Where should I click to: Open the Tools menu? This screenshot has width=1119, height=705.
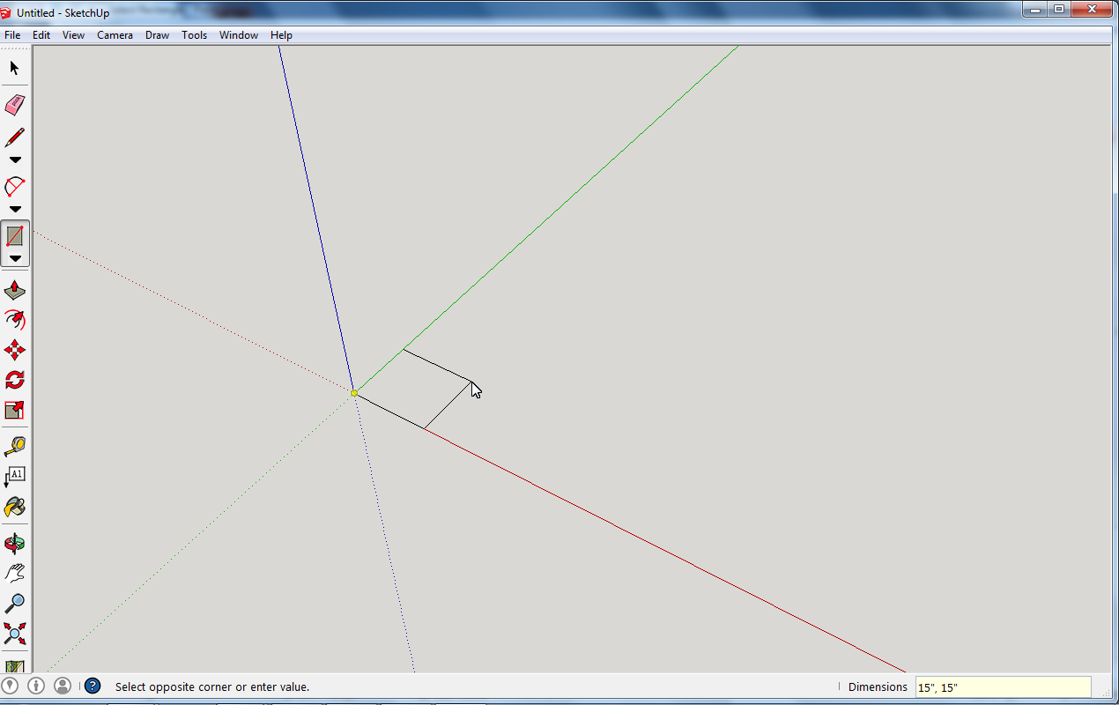[x=194, y=35]
